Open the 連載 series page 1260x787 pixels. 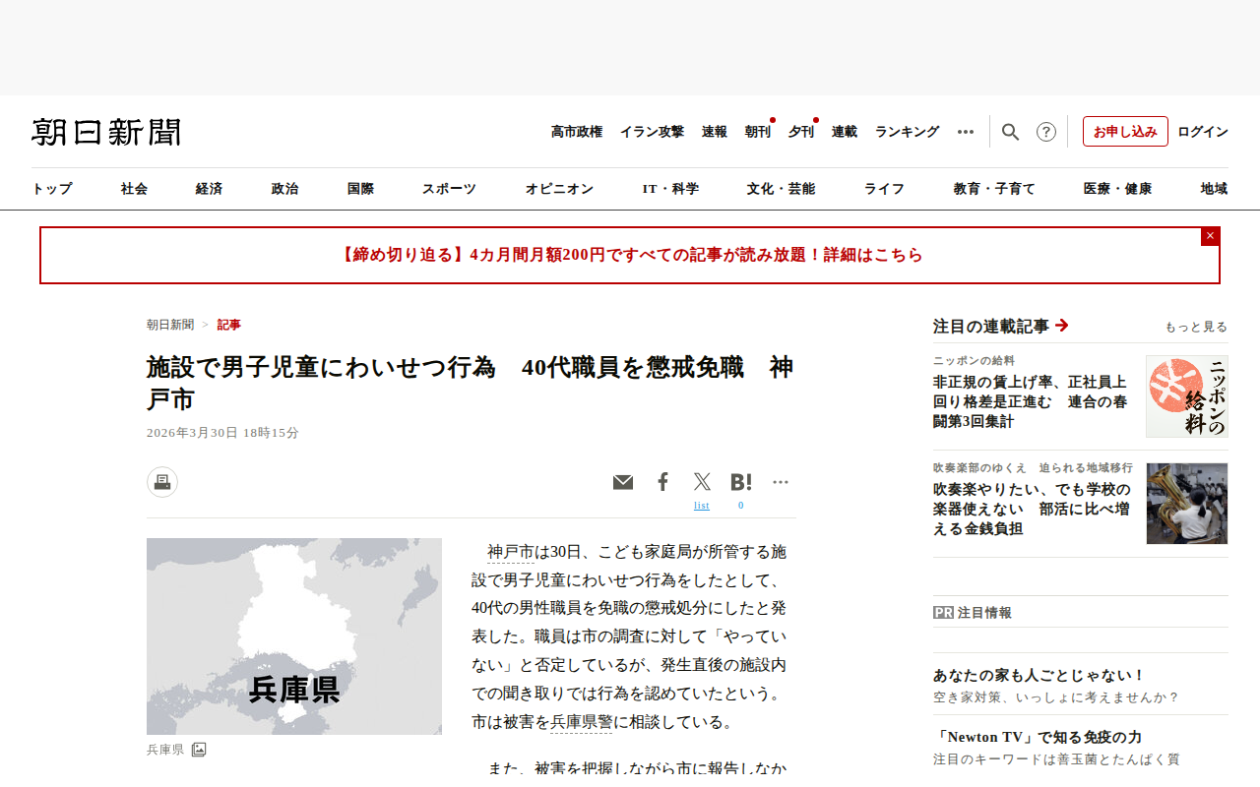click(x=845, y=132)
